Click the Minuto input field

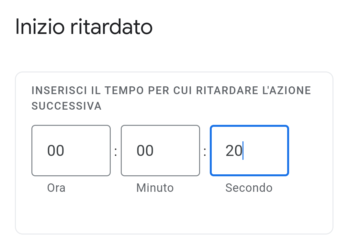(x=160, y=150)
